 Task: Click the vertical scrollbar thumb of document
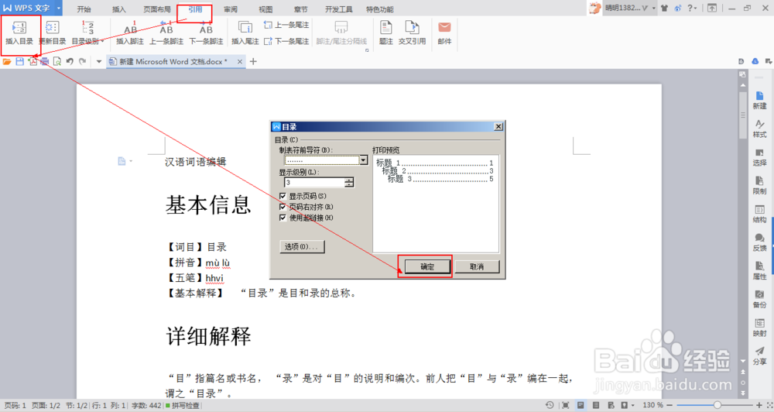pos(742,115)
